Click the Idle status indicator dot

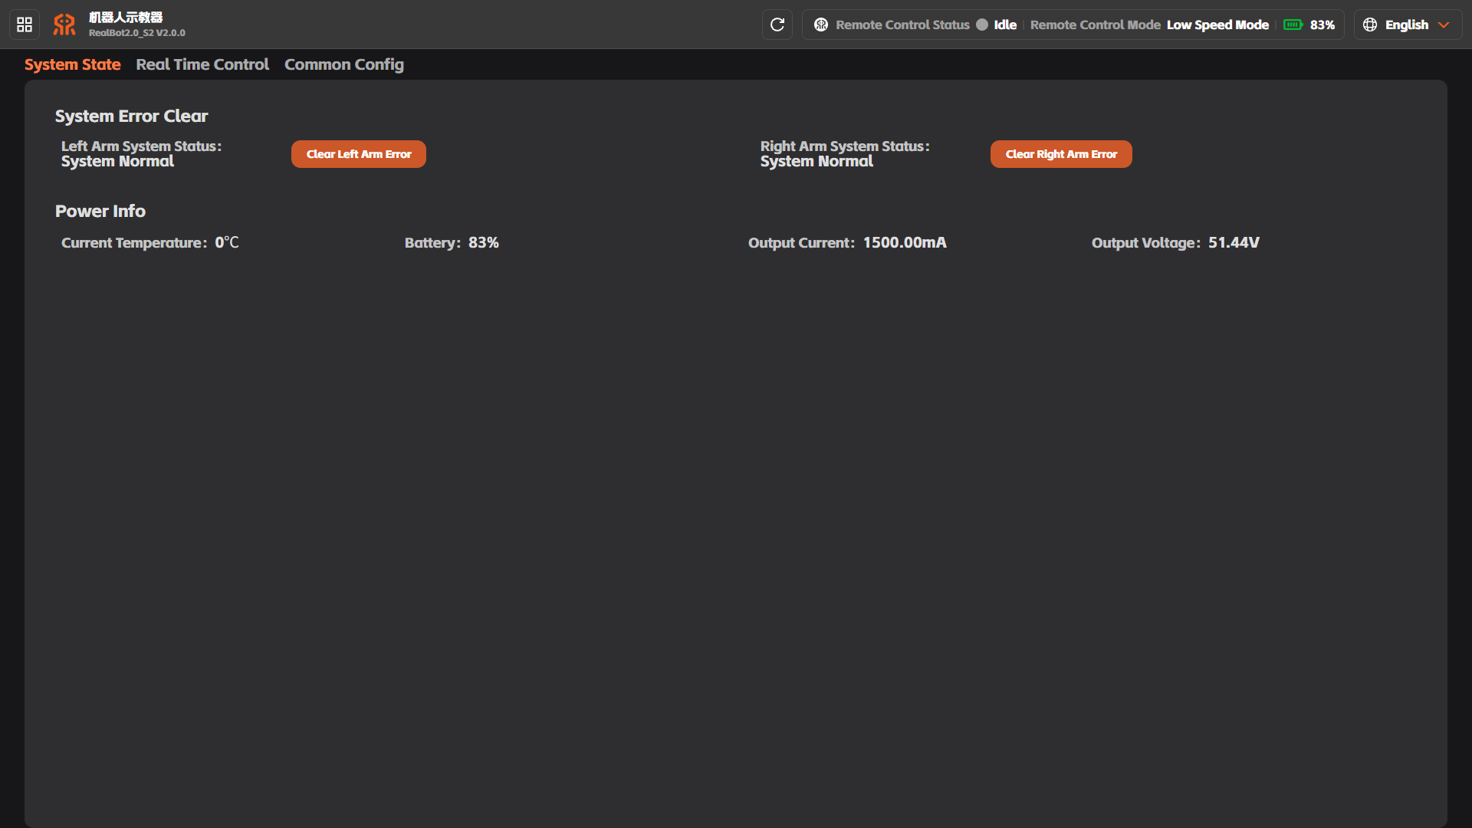tap(982, 25)
